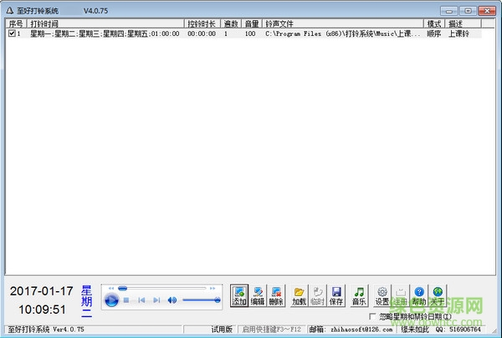502x338 pixels.
Task: Click the 描述 column header
Action: point(463,23)
